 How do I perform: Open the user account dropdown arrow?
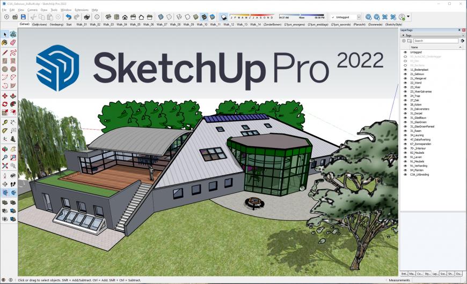click(408, 17)
